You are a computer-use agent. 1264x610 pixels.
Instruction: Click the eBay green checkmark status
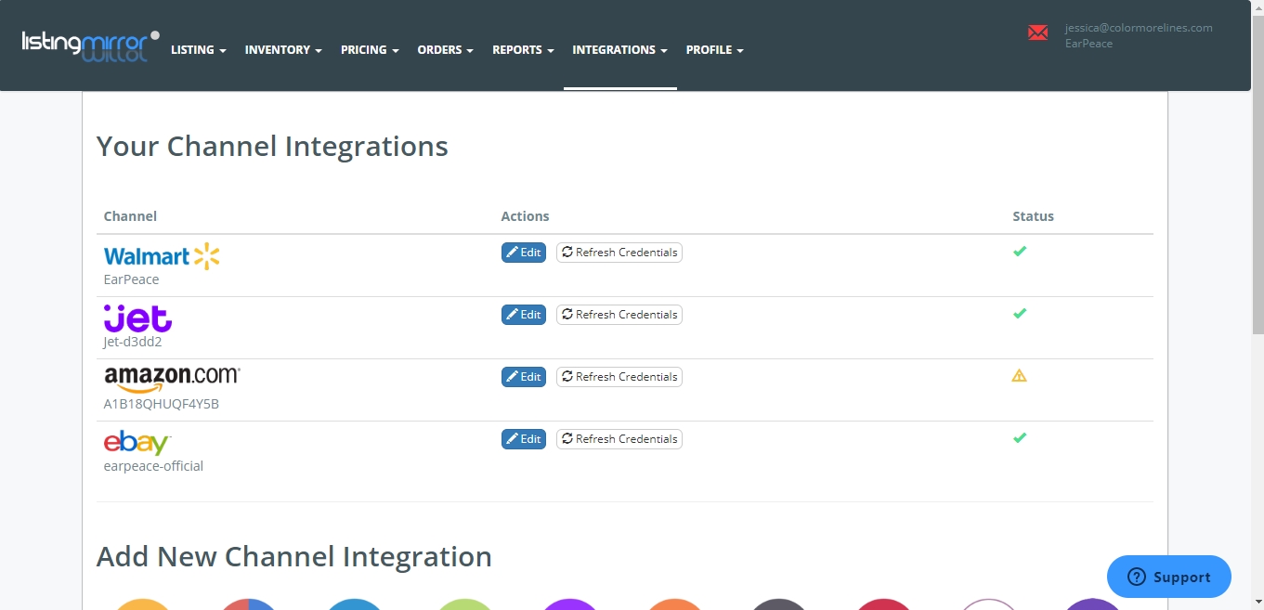coord(1019,438)
